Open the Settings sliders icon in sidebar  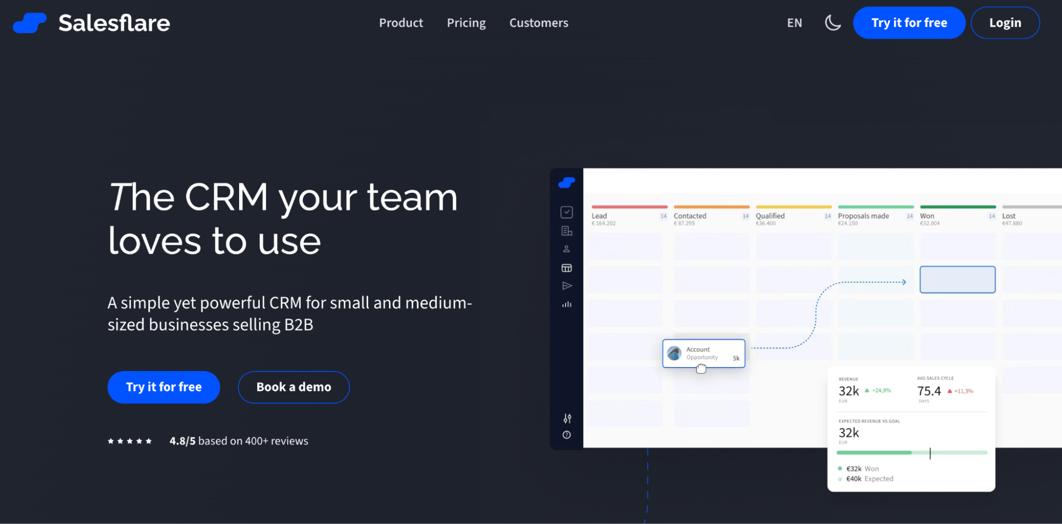[567, 418]
